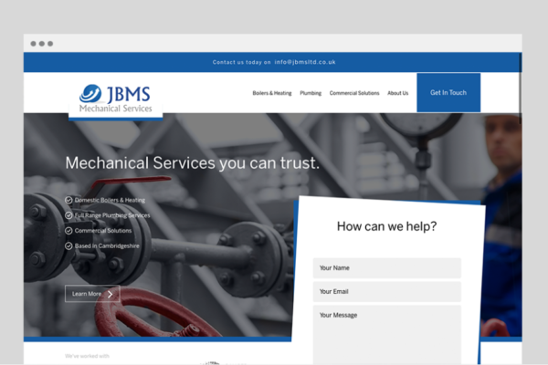Click the Based In Cambridgeshire text

click(x=107, y=245)
